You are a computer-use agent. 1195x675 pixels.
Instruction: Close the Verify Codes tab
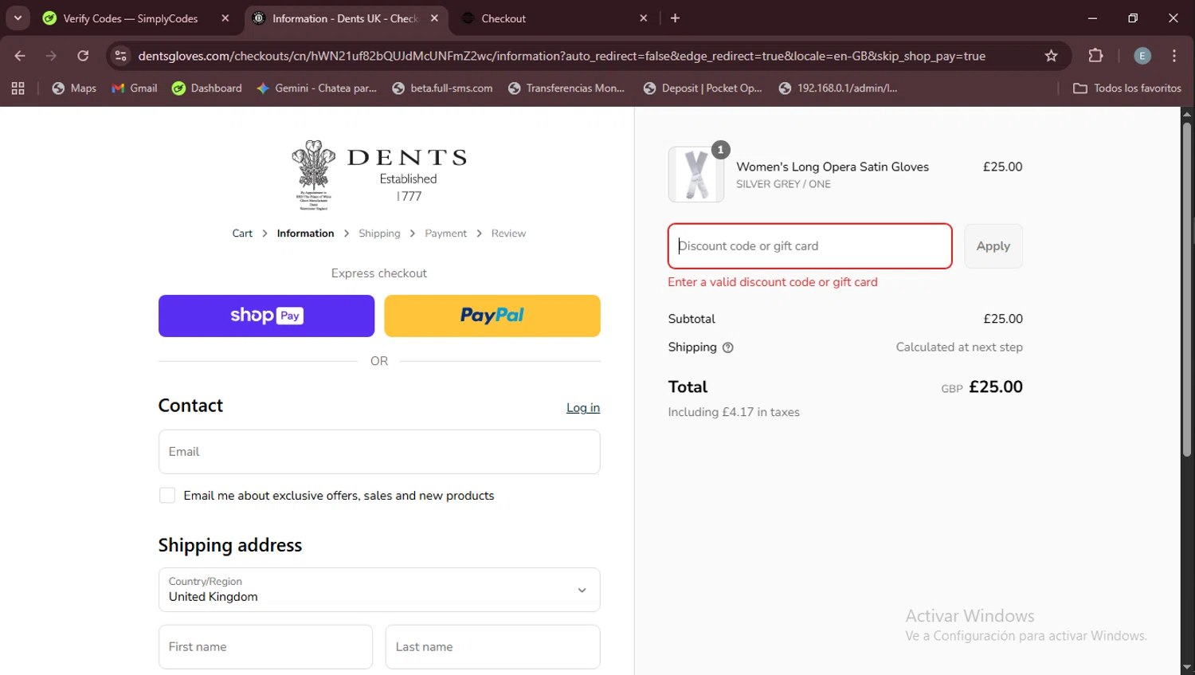225,18
